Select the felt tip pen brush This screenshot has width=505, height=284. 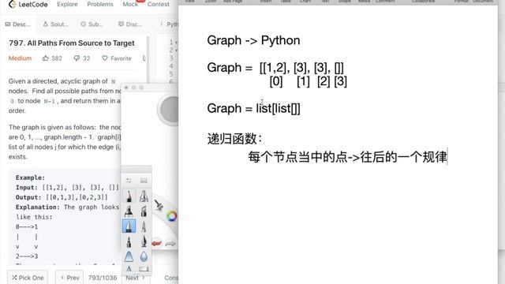coord(129,241)
